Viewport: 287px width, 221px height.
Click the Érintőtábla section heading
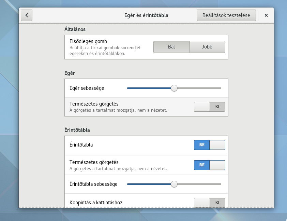77,130
